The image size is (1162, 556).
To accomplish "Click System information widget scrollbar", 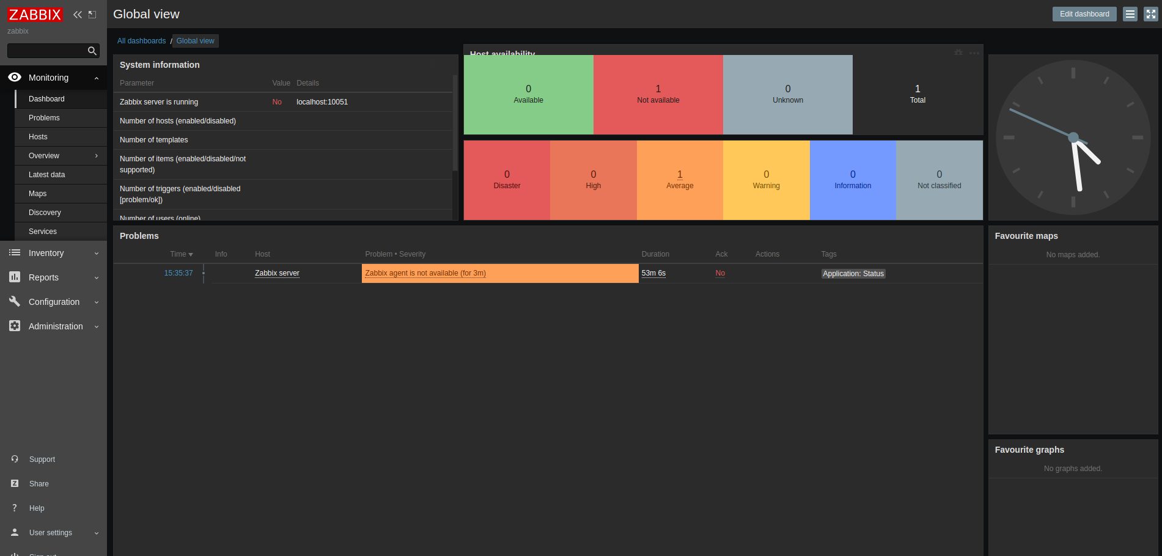I will [x=455, y=123].
